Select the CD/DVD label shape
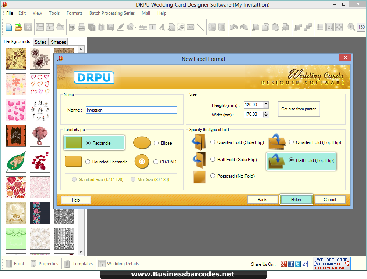The width and height of the screenshot is (367, 279). [x=156, y=162]
